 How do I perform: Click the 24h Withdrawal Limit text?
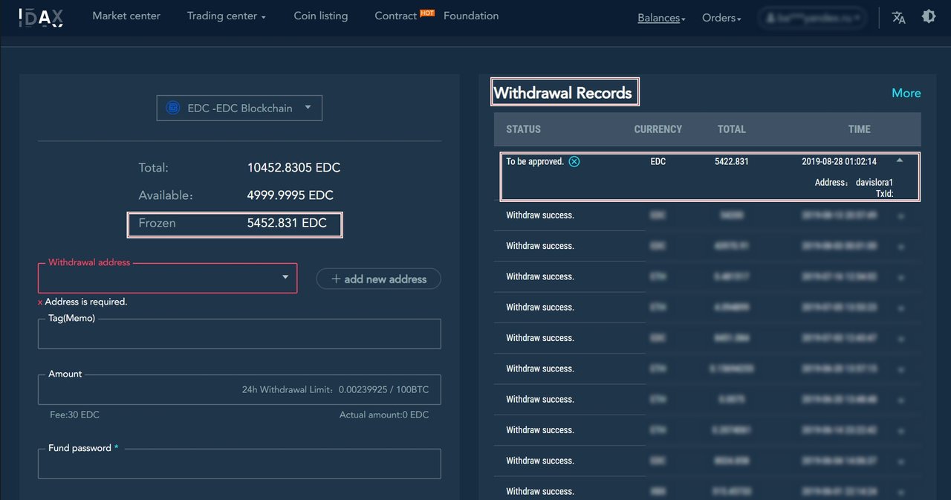(335, 389)
